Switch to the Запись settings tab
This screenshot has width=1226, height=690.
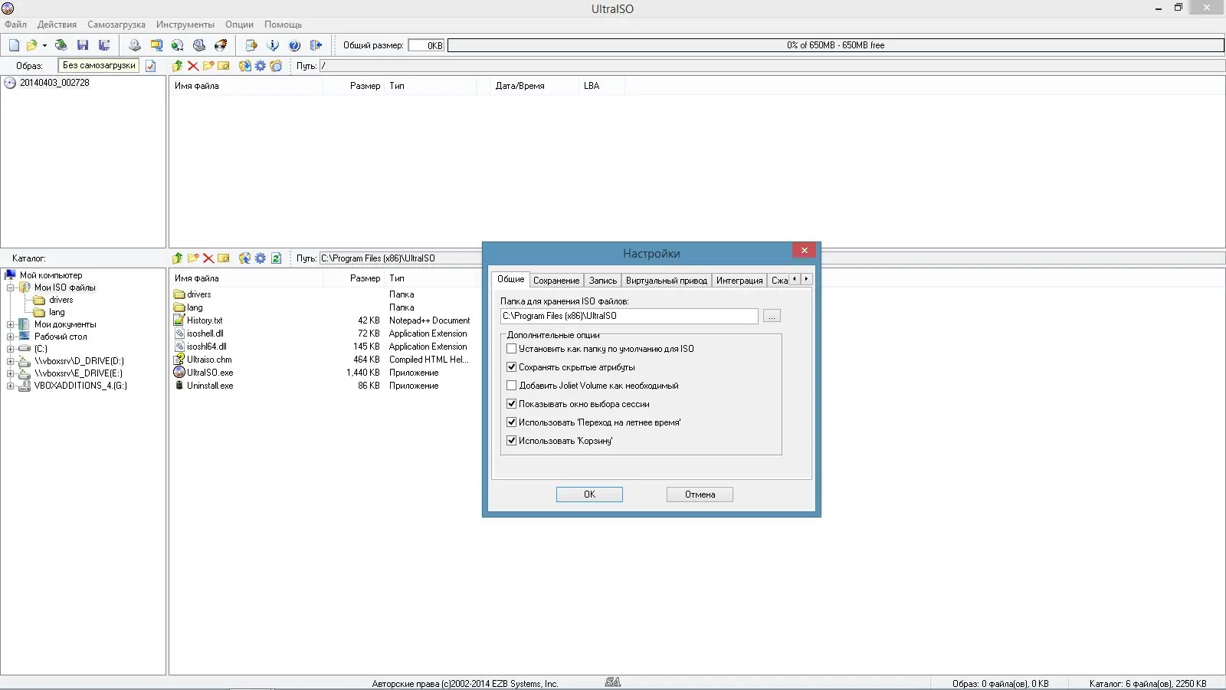coord(603,281)
